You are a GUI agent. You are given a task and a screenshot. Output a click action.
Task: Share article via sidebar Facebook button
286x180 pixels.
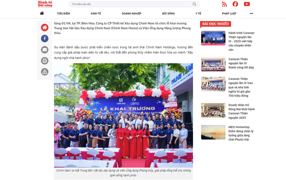point(45,39)
